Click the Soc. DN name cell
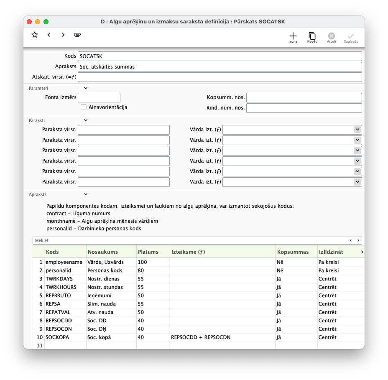Image resolution: width=388 pixels, height=380 pixels. (x=111, y=329)
